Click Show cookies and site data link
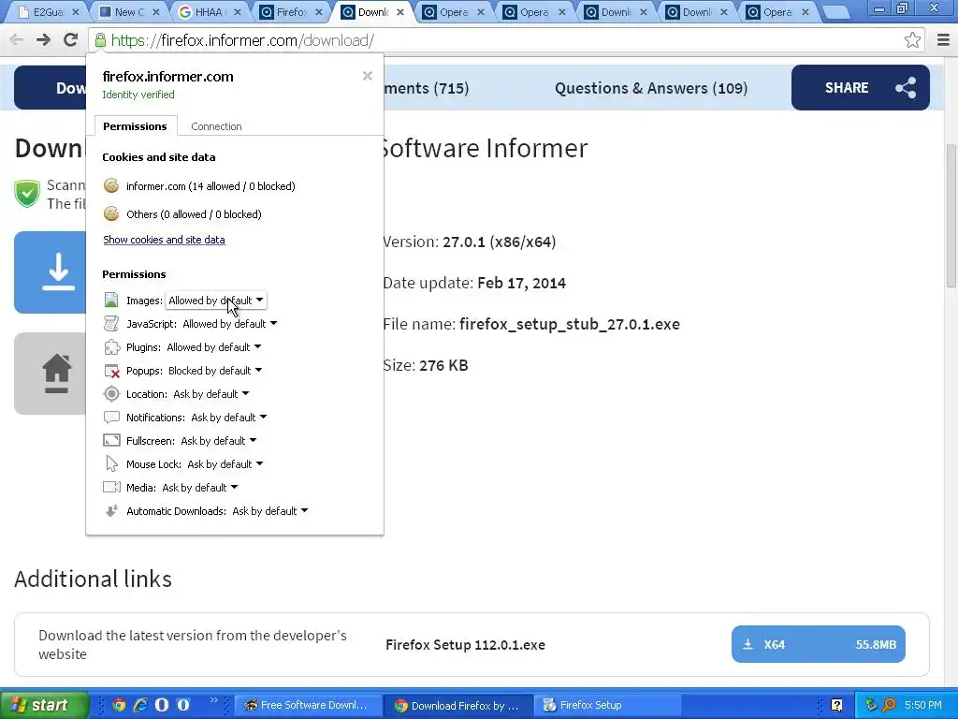Viewport: 958px width, 719px height. (x=164, y=240)
